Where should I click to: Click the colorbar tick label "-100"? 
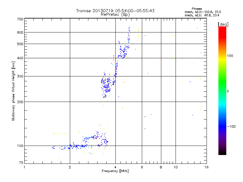click(231, 126)
